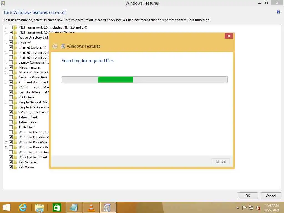Expand Print and Document Services node
Viewport: 284px width, 213px height.
pyautogui.click(x=6, y=83)
